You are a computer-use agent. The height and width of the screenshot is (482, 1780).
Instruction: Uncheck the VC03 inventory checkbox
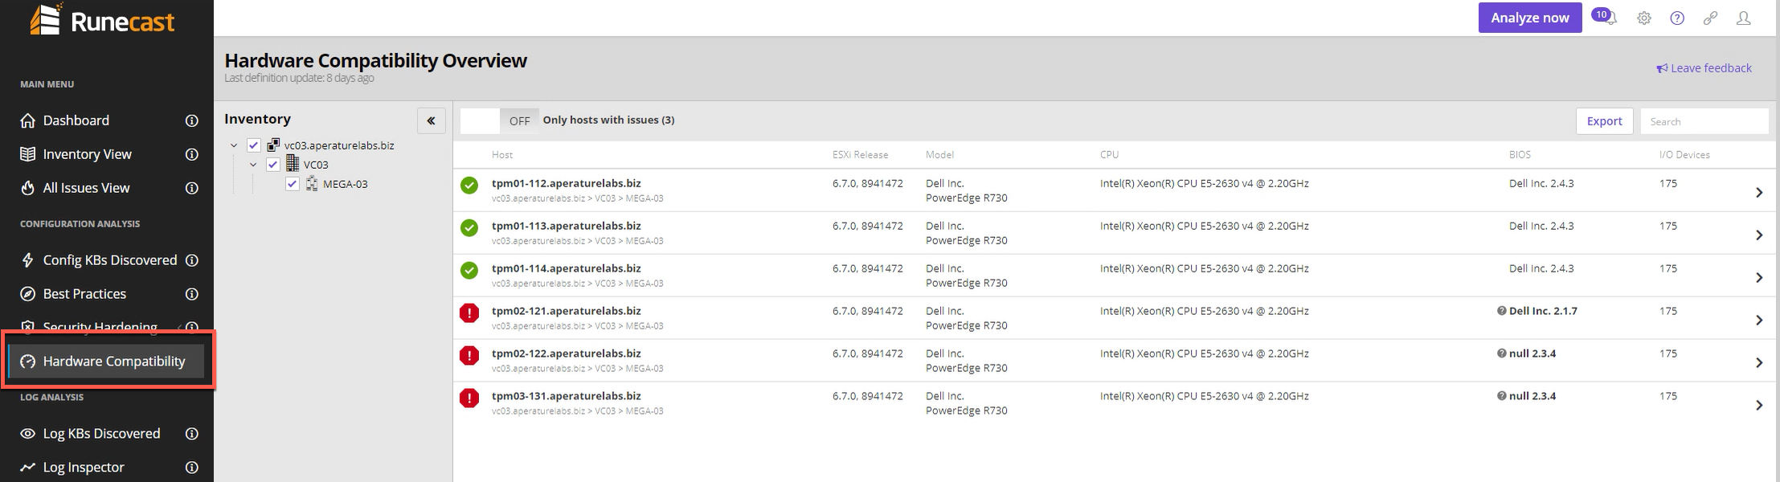(272, 165)
